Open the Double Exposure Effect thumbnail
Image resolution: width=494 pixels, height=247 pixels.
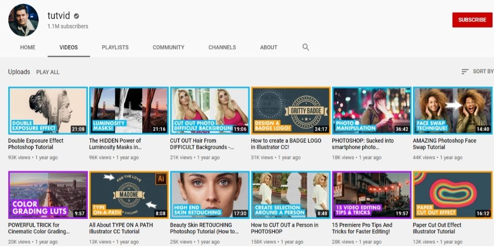(x=48, y=110)
